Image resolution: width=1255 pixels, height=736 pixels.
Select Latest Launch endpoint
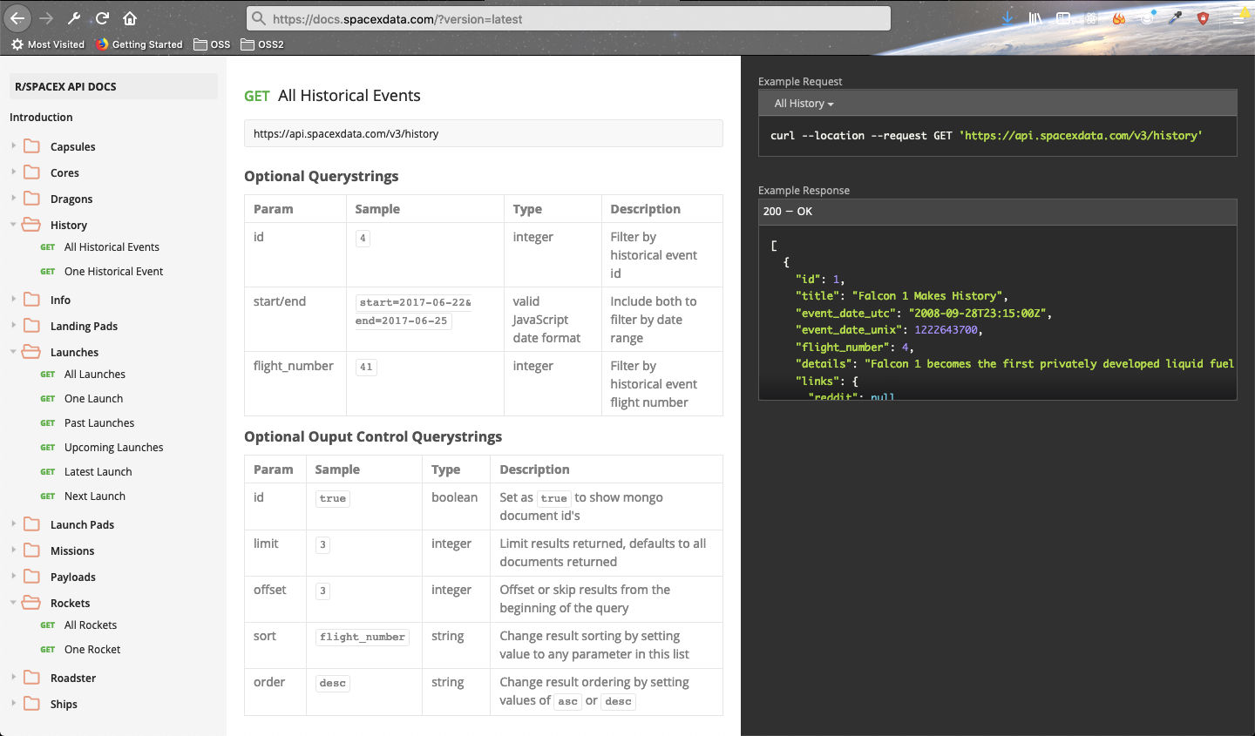tap(98, 472)
